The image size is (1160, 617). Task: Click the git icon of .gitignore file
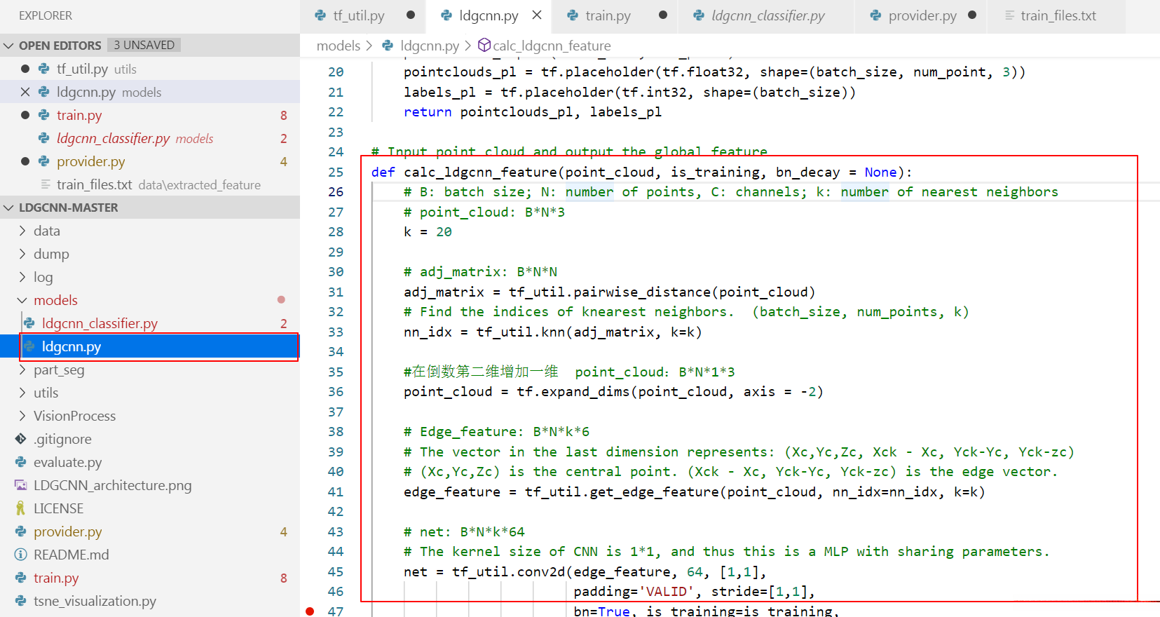pyautogui.click(x=21, y=439)
